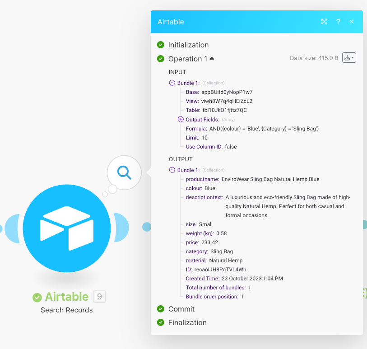The height and width of the screenshot is (349, 367).
Task: Click the Operation 1 green check icon
Action: pyautogui.click(x=161, y=59)
